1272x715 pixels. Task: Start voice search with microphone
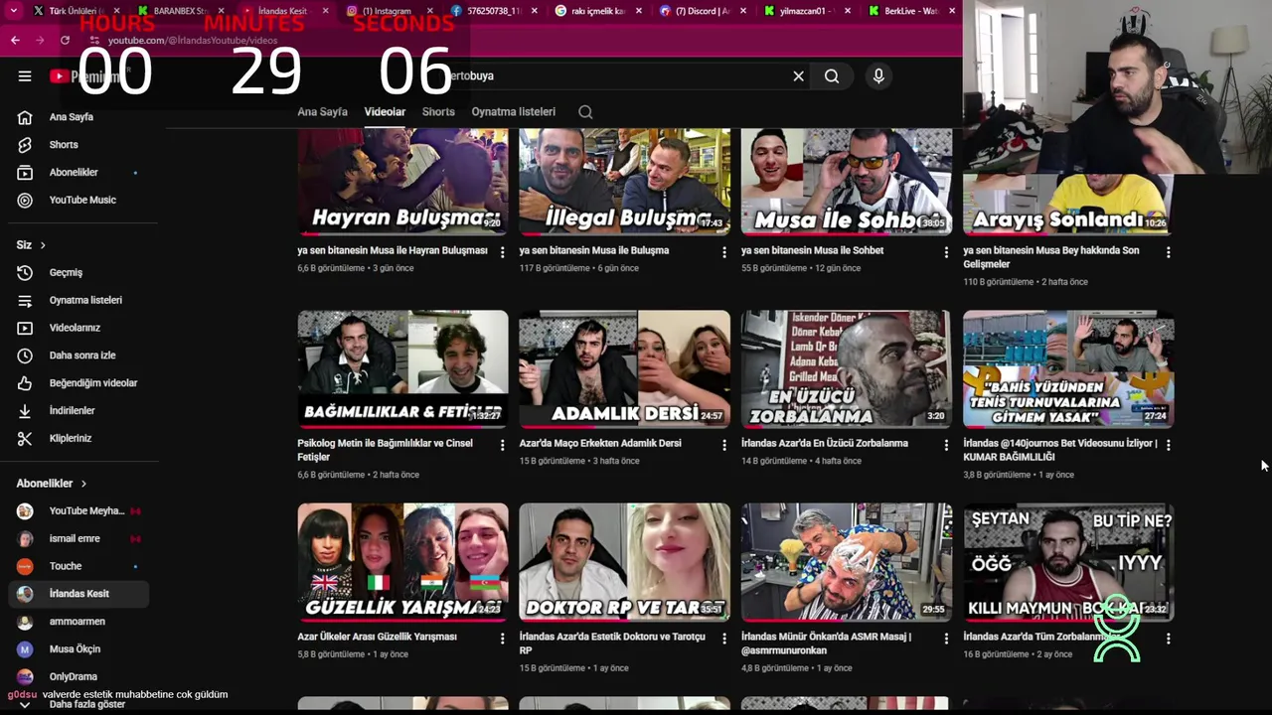tap(878, 75)
